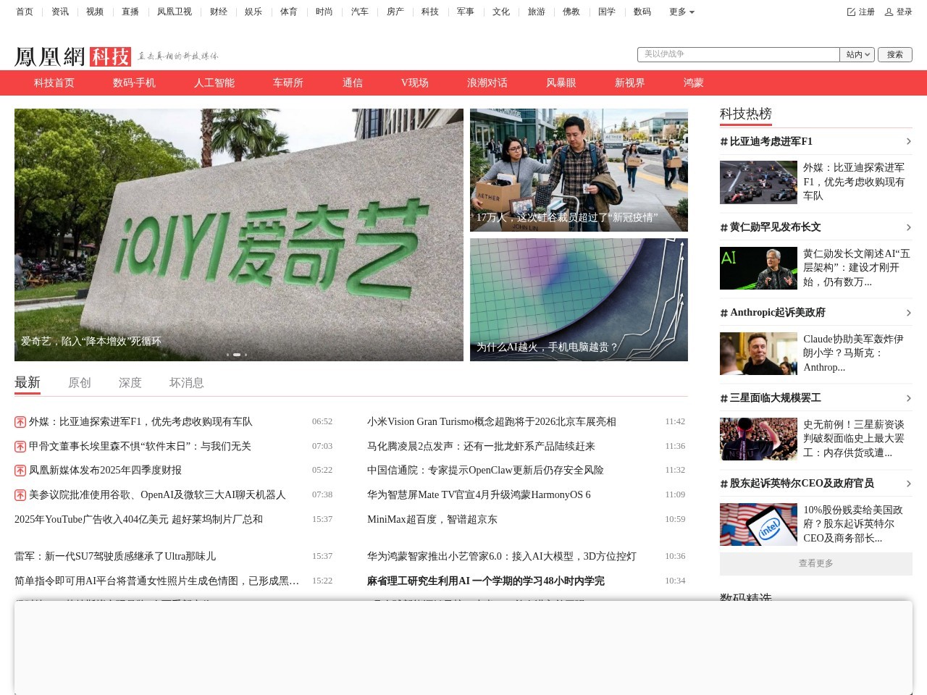The image size is (927, 695).
Task: Click the 顶 icon beside the 比亚迪探索进军F1 headline
Action: coord(20,421)
